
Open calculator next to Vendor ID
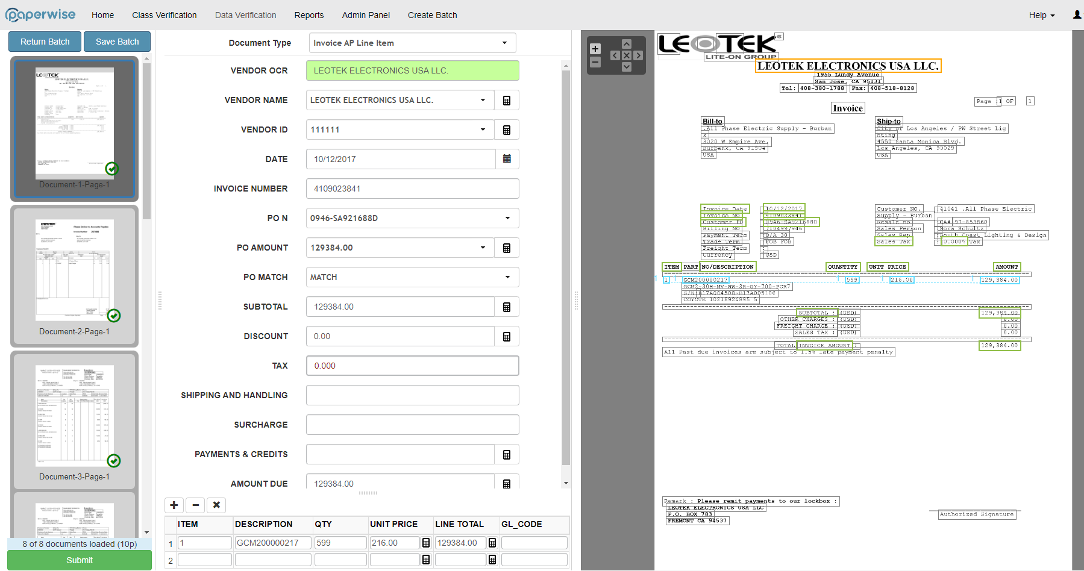(x=507, y=129)
